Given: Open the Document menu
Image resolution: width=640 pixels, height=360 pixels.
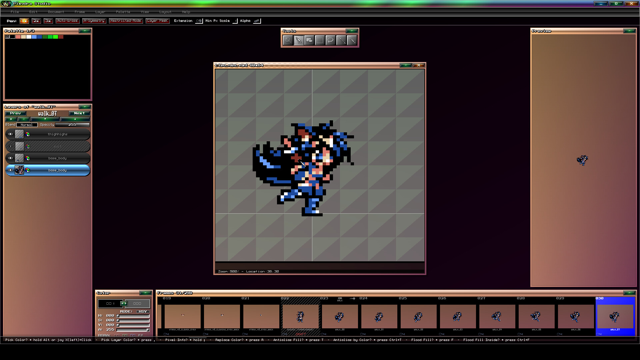Looking at the screenshot, I should coord(56,12).
